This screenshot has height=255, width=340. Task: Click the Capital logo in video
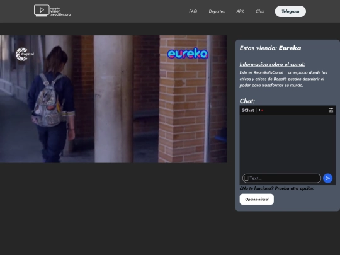pos(25,54)
